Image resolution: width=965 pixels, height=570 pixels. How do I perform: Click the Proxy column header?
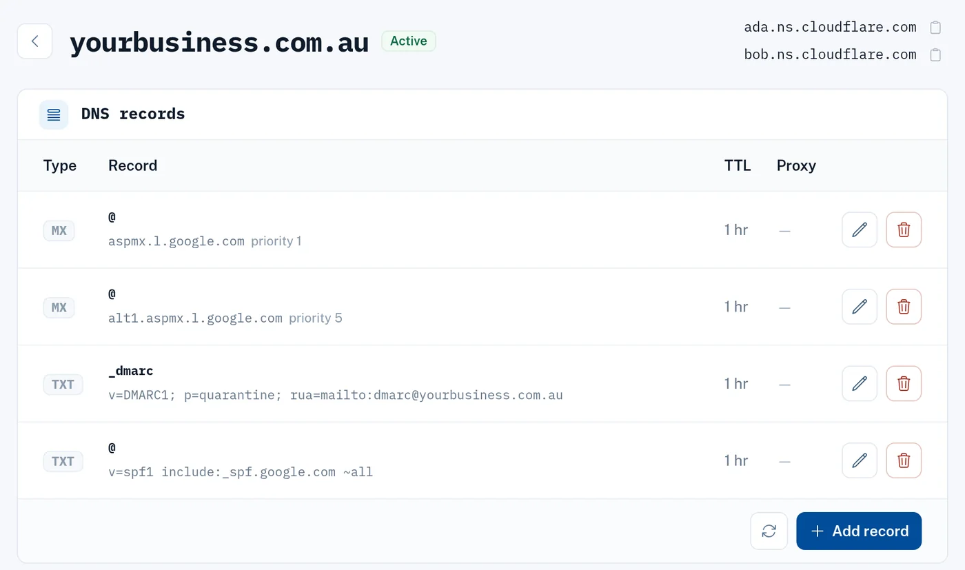(x=796, y=165)
